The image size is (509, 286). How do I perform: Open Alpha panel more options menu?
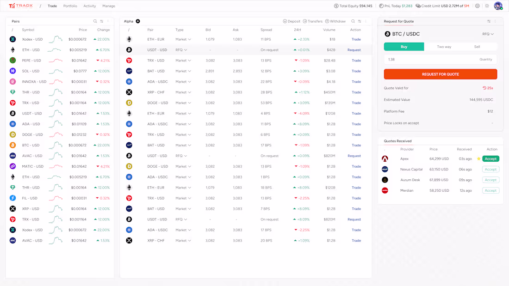click(366, 21)
